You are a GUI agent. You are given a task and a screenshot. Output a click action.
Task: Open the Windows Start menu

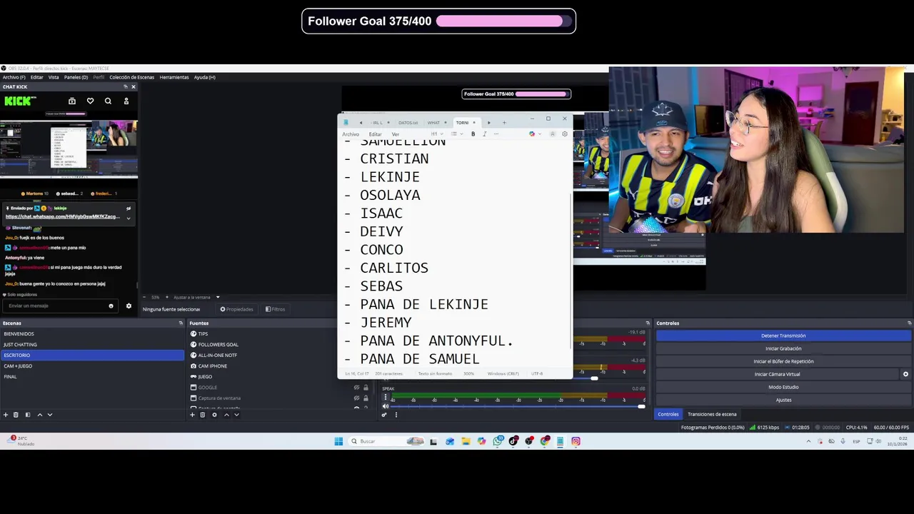[338, 441]
